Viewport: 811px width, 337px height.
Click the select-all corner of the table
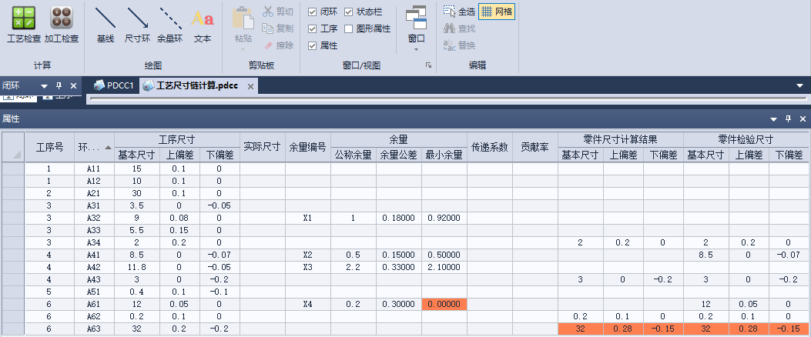click(x=13, y=147)
